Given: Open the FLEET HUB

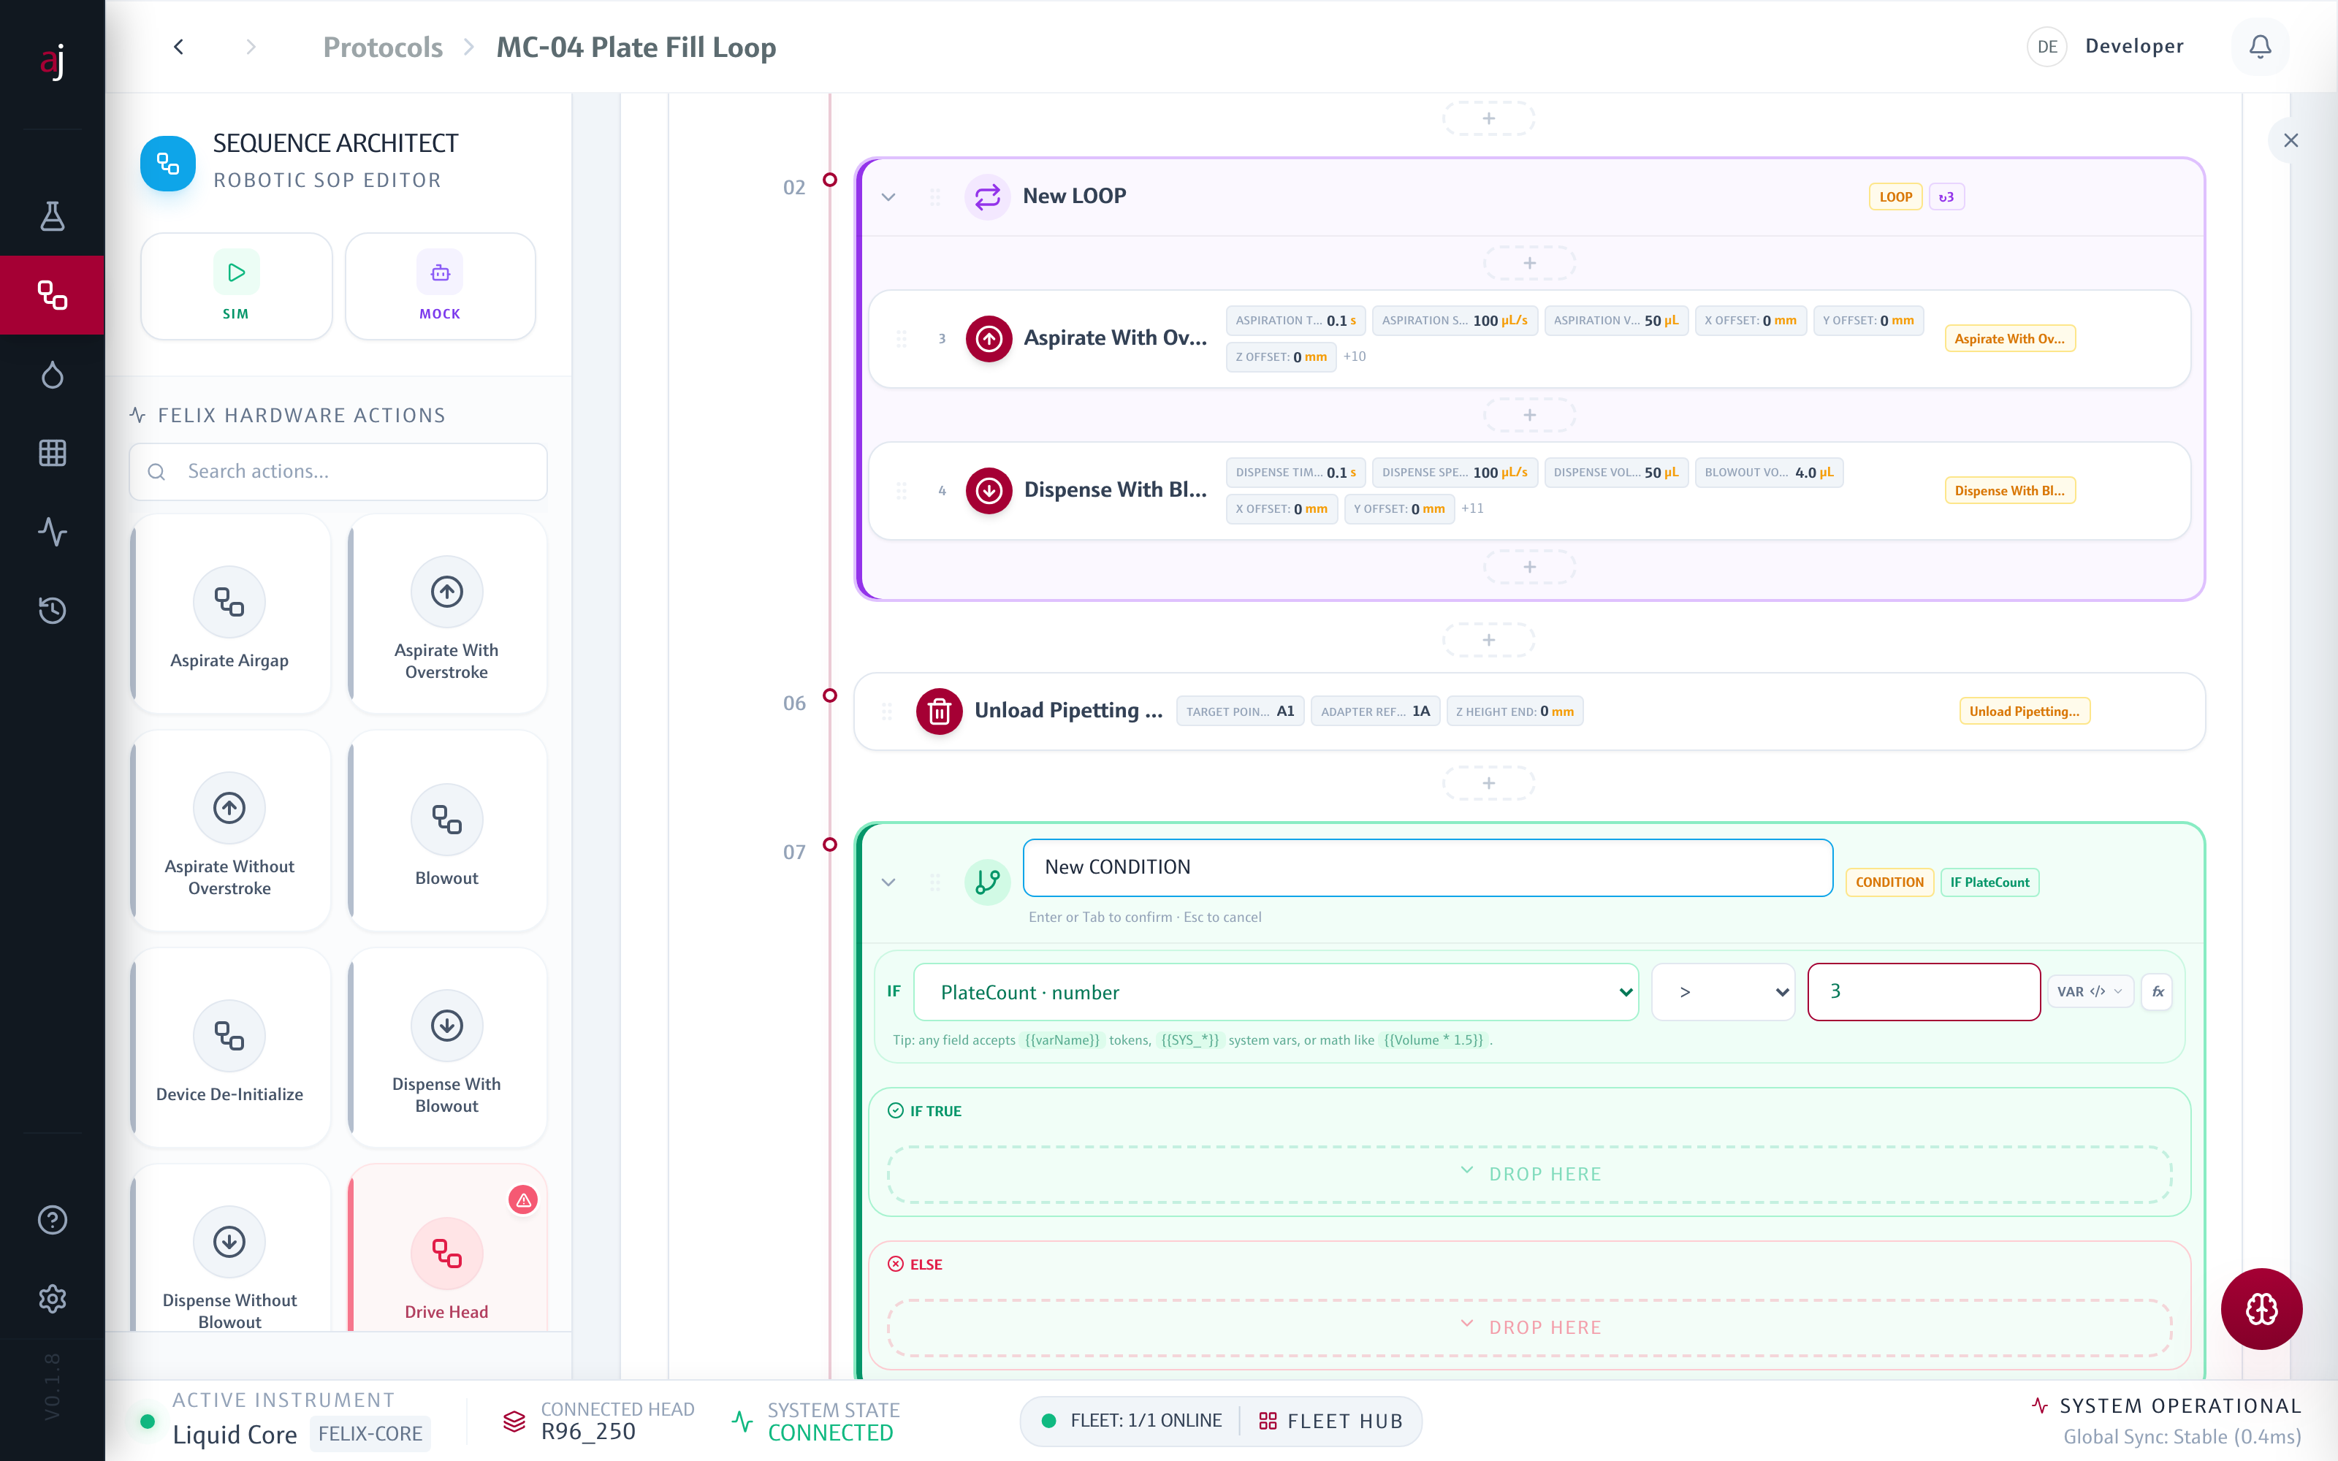Looking at the screenshot, I should tap(1330, 1420).
